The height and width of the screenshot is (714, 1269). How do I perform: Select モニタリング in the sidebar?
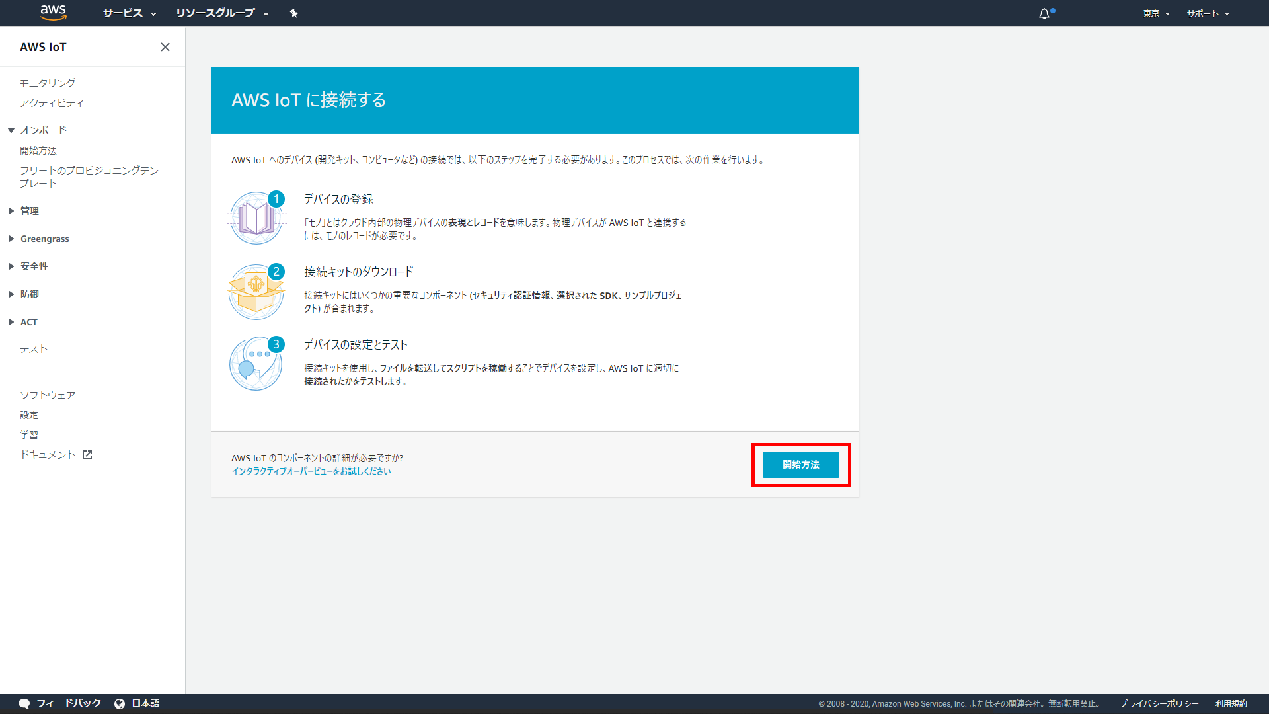click(48, 83)
